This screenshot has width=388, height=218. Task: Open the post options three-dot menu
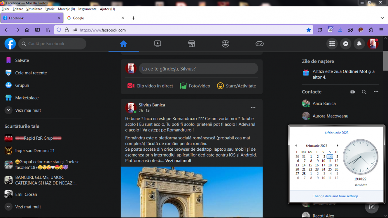[253, 107]
